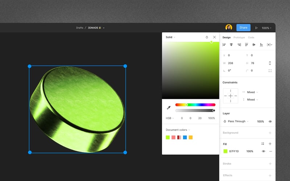The width and height of the screenshot is (290, 181).
Task: Click independent corners icon
Action: 270,71
